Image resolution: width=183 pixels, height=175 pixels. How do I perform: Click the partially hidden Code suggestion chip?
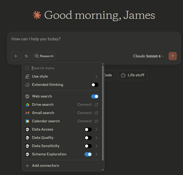click(110, 75)
